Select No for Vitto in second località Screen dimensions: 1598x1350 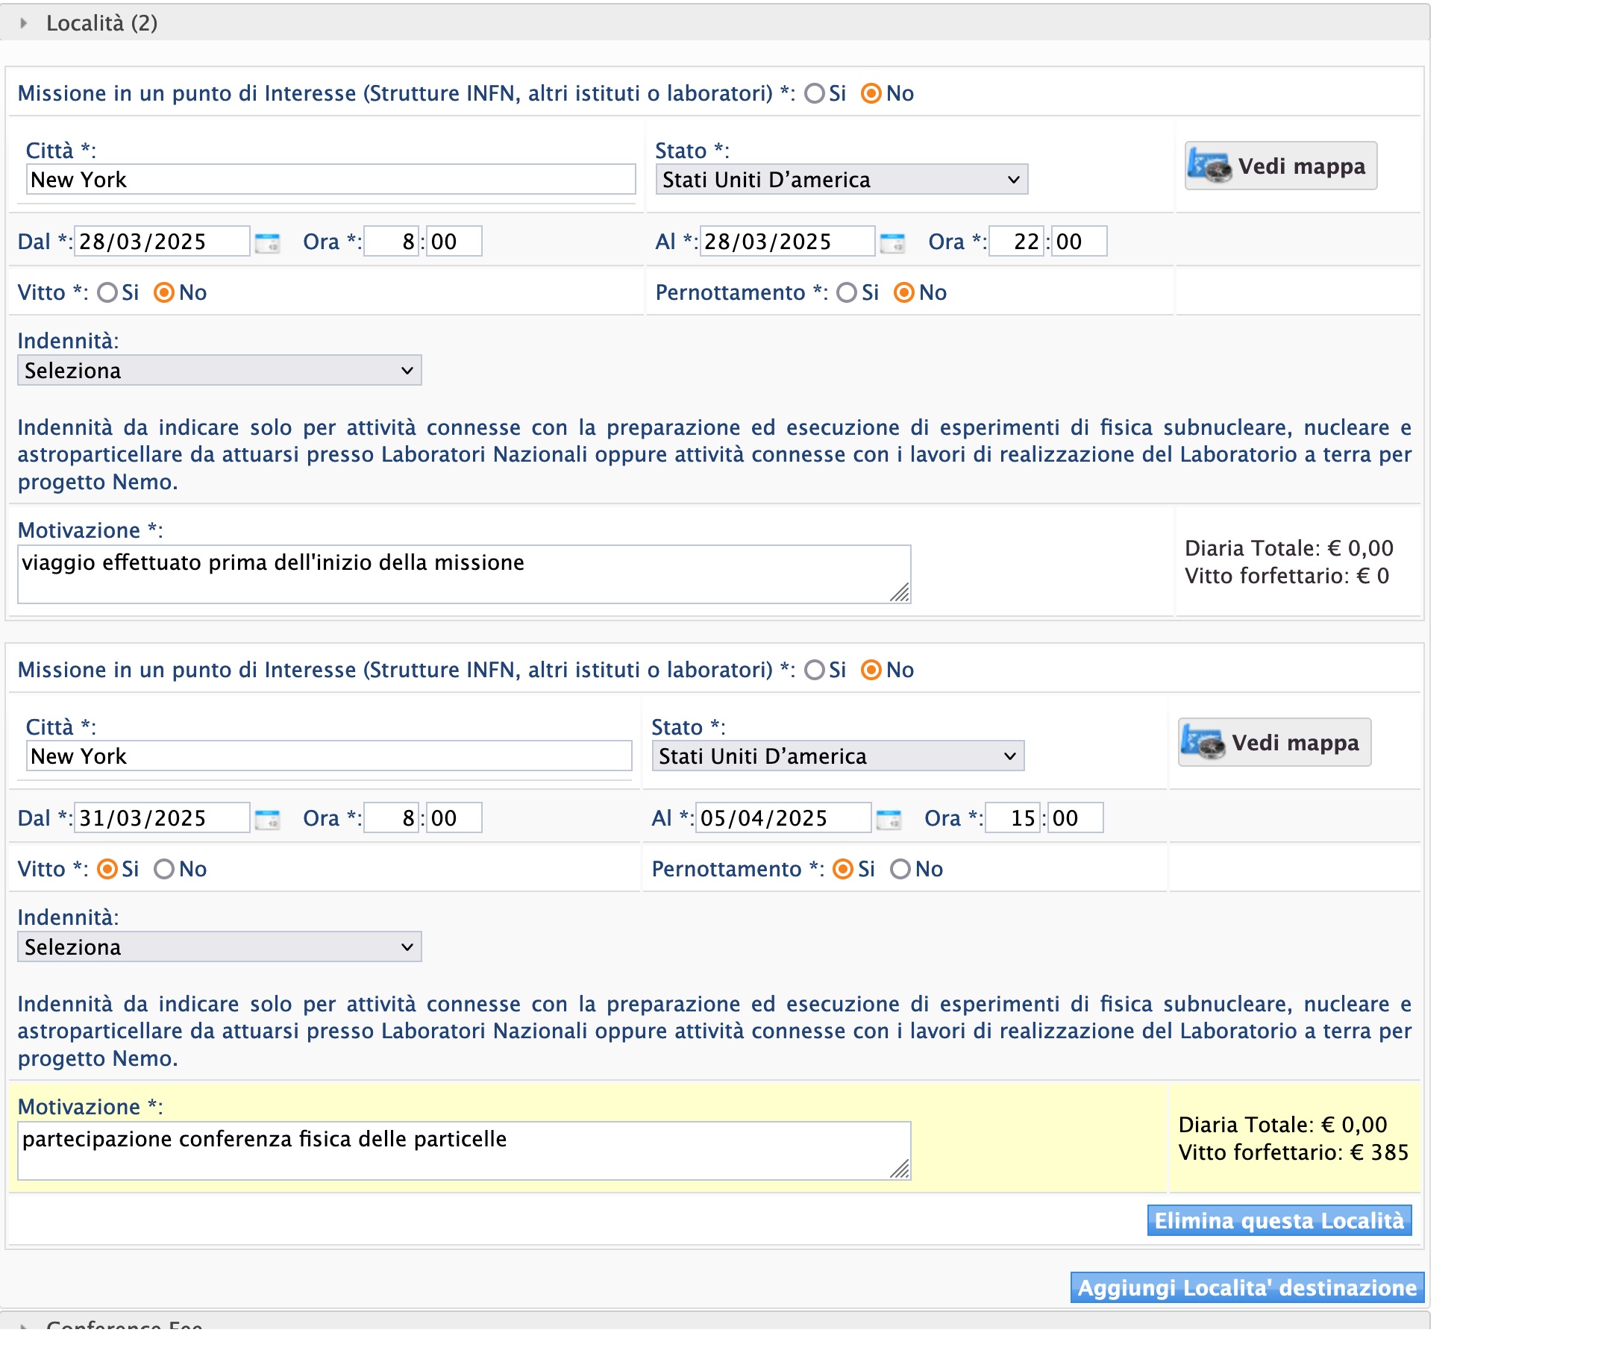point(164,869)
